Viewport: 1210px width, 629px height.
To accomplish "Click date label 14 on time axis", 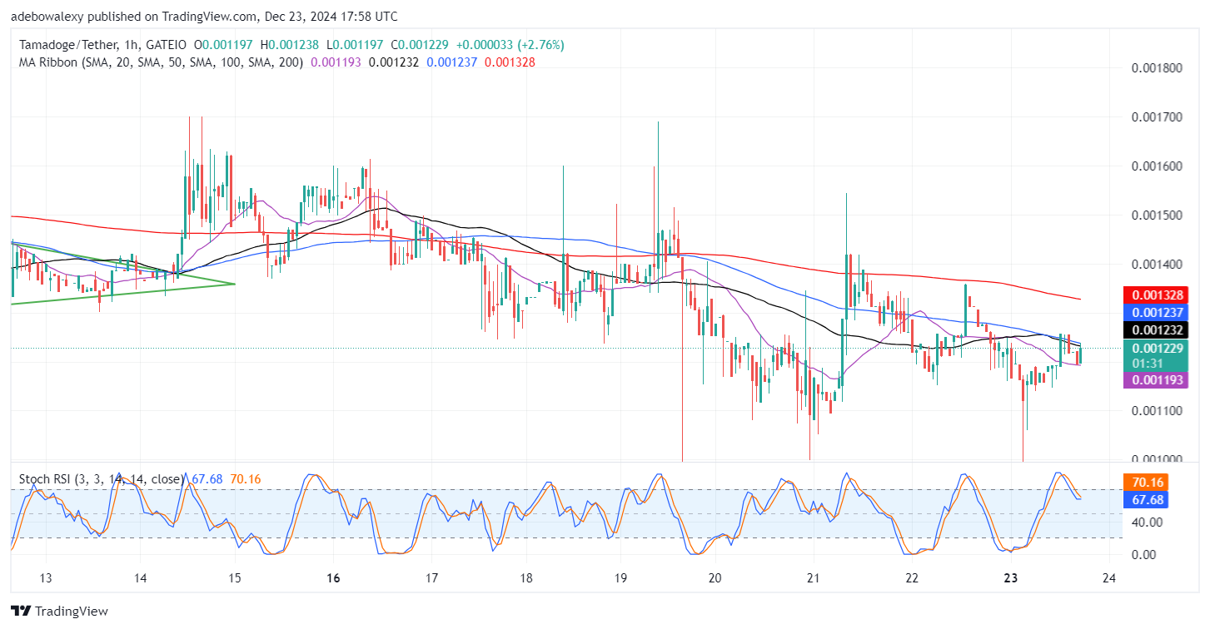I will point(140,578).
